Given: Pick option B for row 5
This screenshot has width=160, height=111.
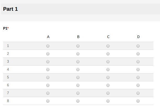Looking at the screenshot, I should point(78,77).
